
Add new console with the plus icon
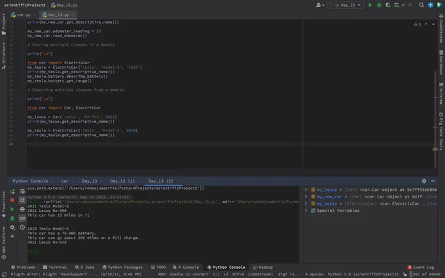12,236
